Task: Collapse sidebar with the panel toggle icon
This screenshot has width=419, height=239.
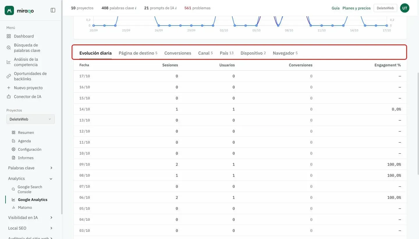Action: pyautogui.click(x=53, y=10)
